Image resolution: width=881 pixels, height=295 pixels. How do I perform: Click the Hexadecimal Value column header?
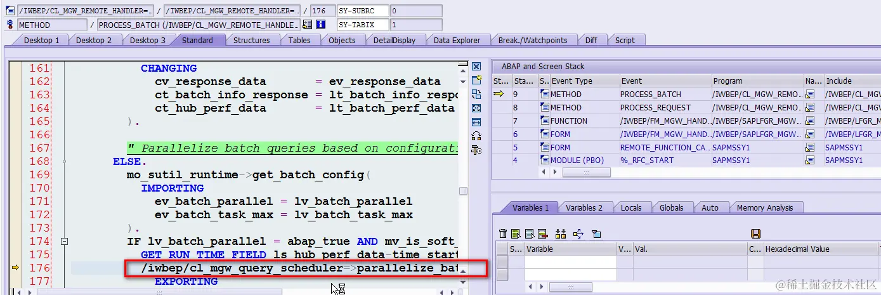pos(820,249)
